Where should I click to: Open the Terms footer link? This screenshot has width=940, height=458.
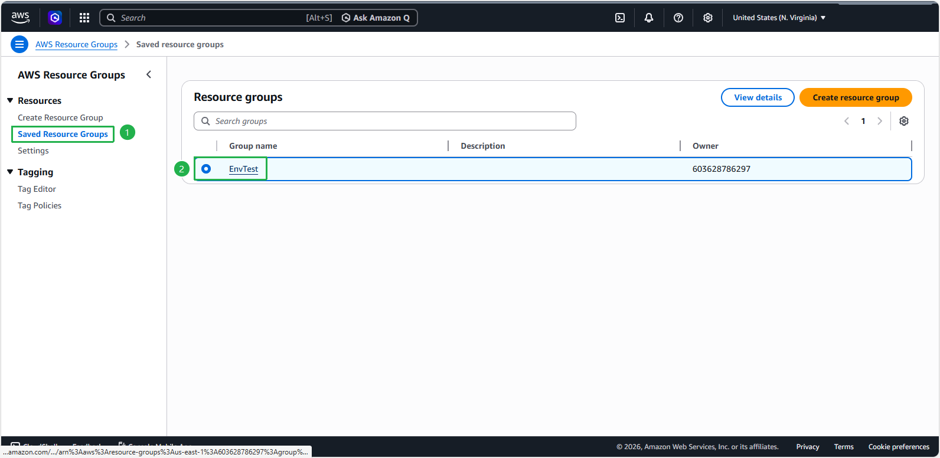pos(844,447)
